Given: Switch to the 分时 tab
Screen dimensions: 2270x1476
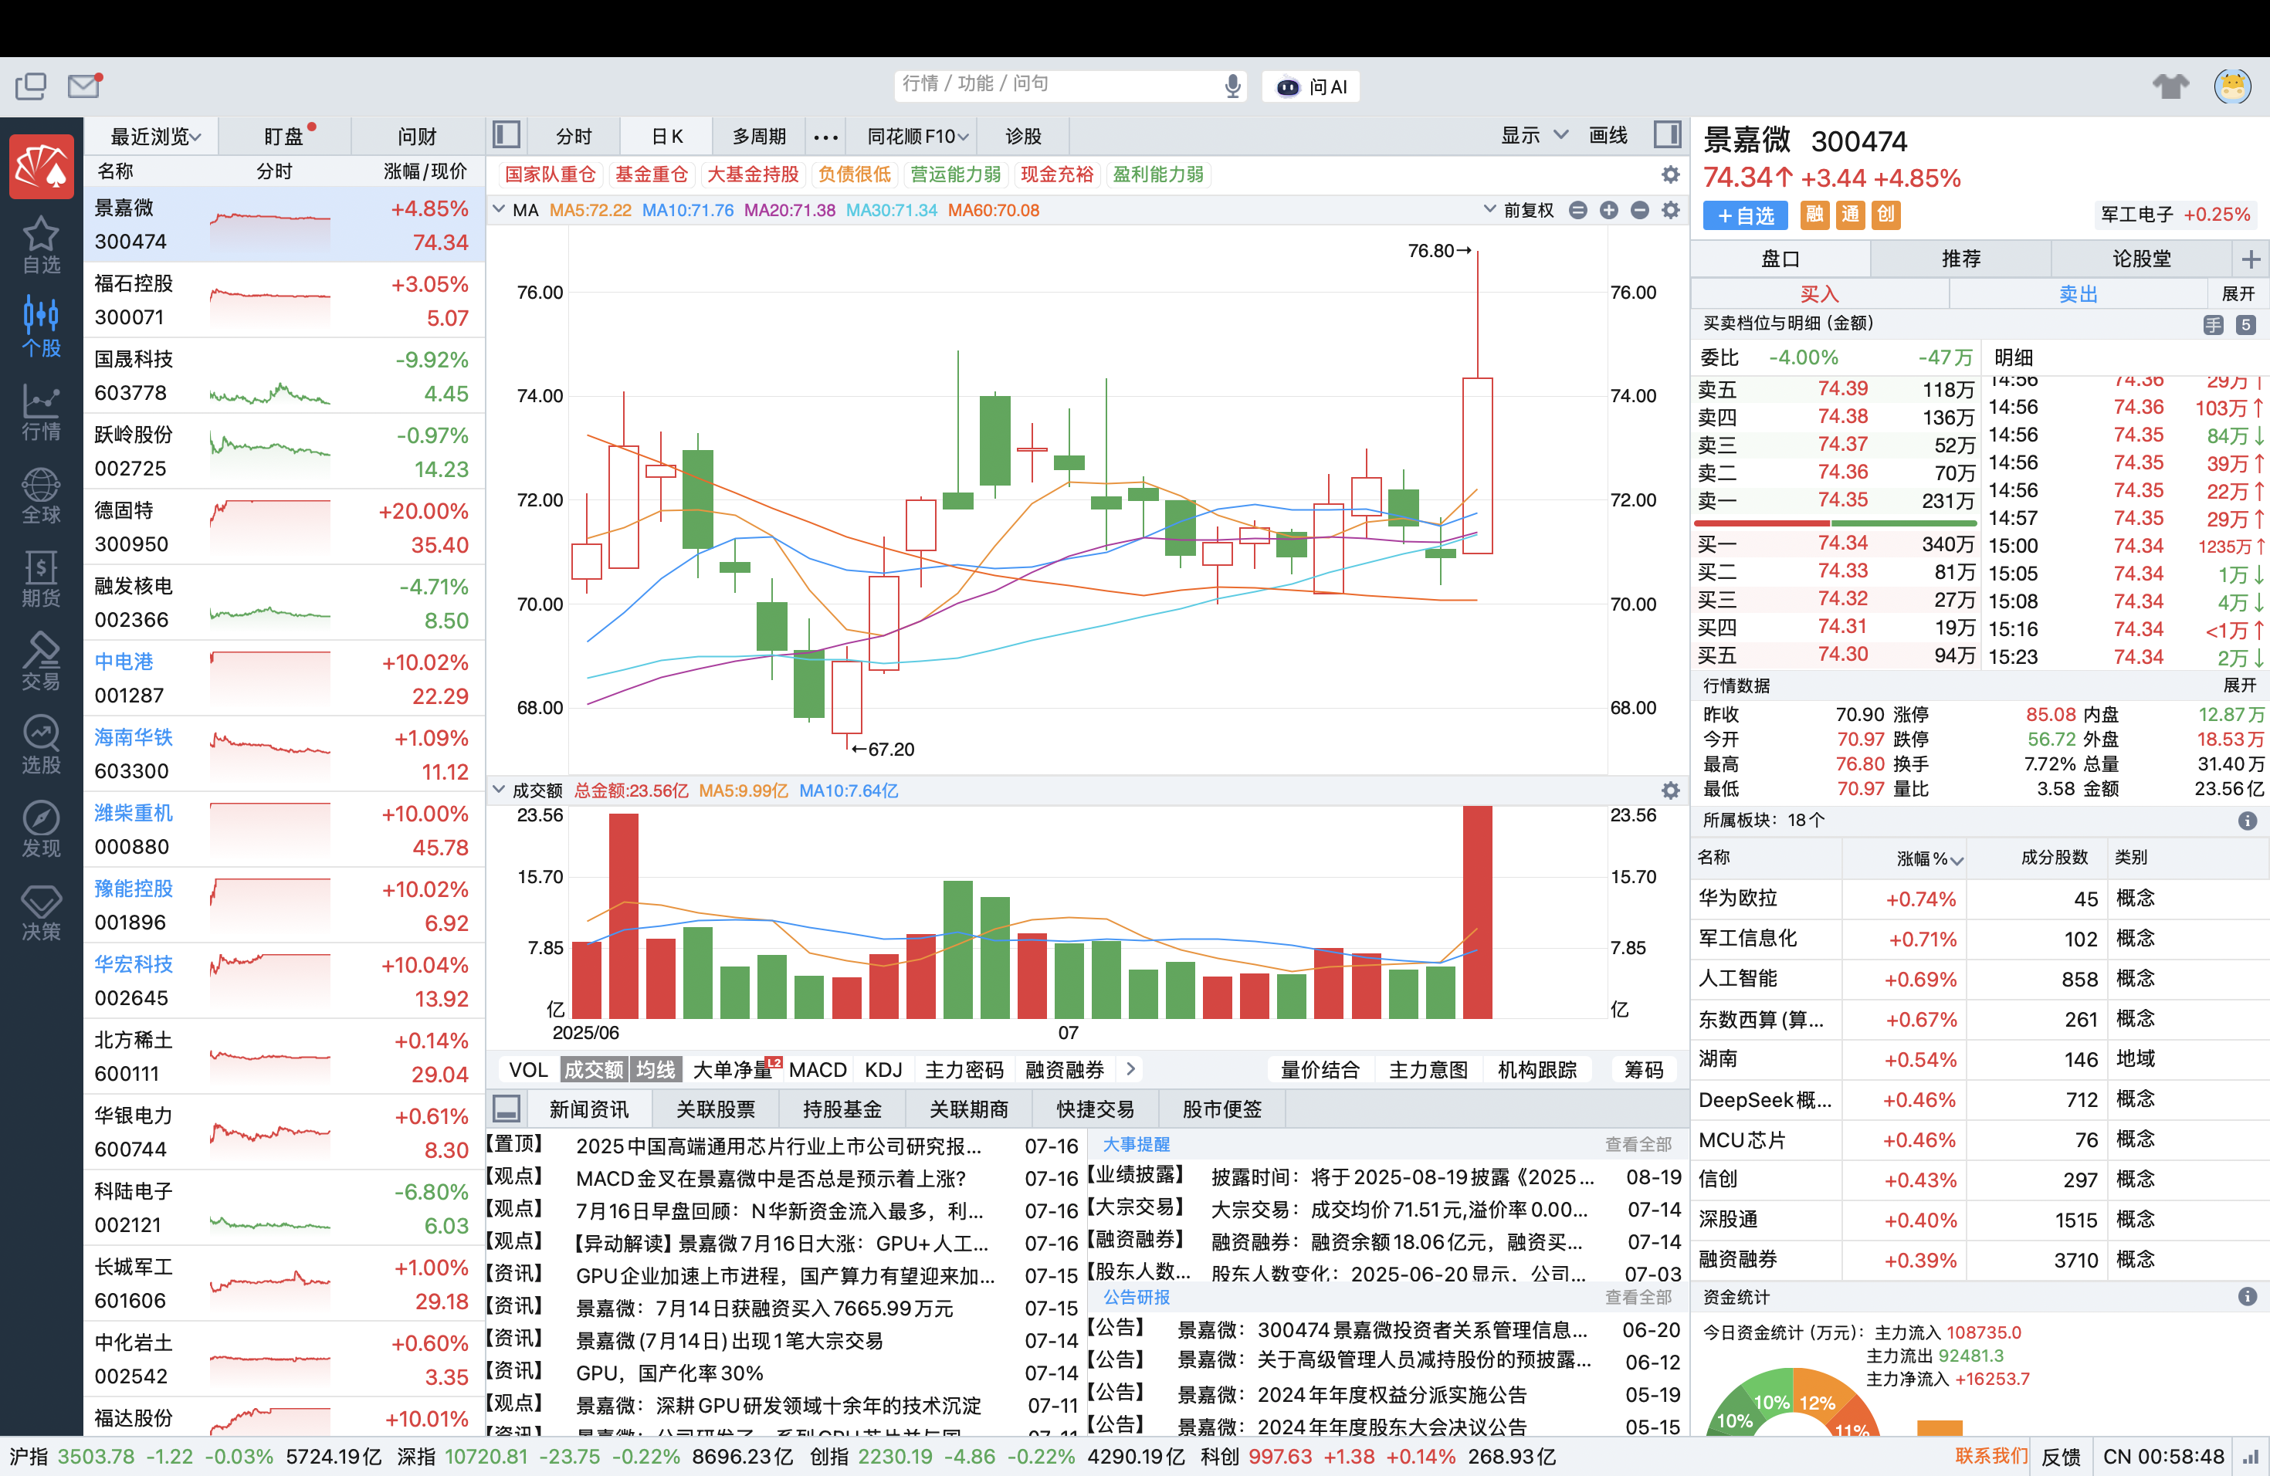Looking at the screenshot, I should pyautogui.click(x=573, y=137).
